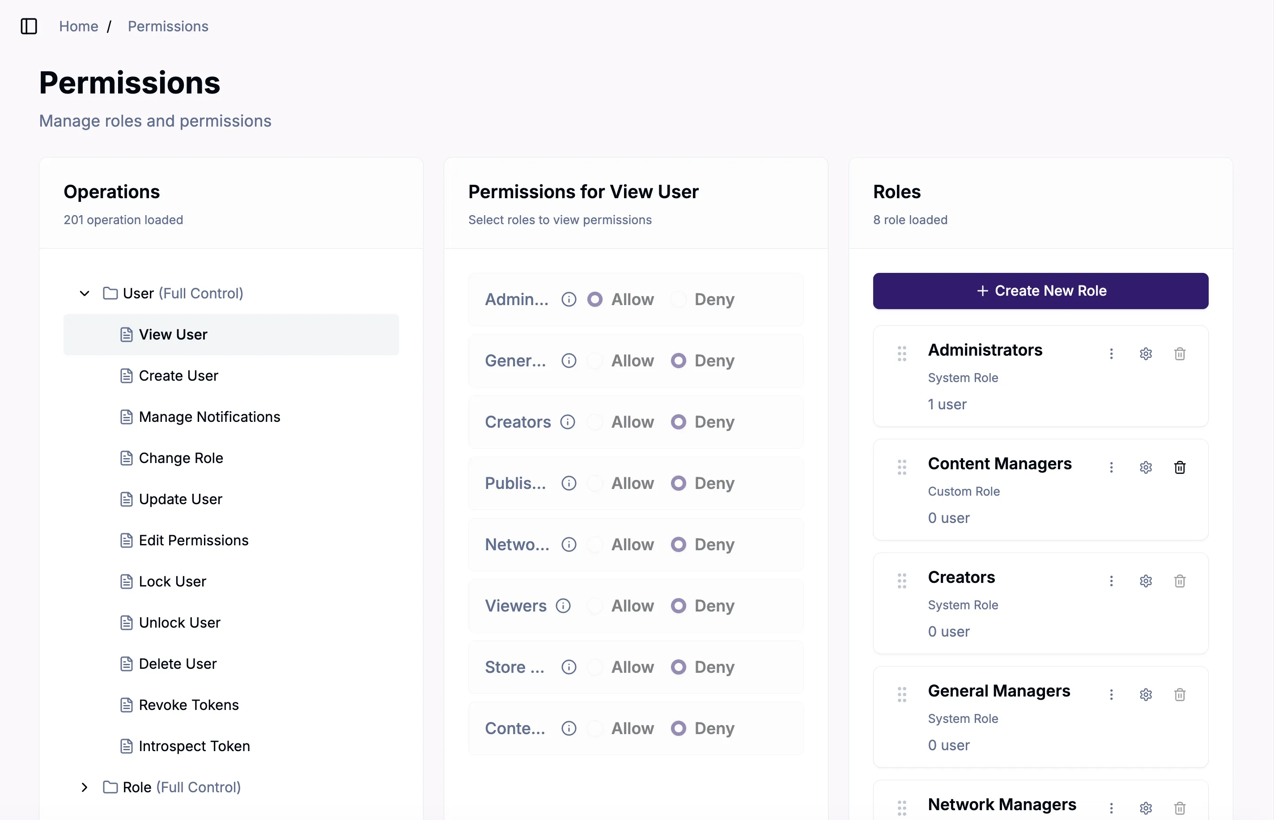Screen dimensions: 1274x820
Task: Open more options for Content Managers
Action: click(x=1111, y=467)
